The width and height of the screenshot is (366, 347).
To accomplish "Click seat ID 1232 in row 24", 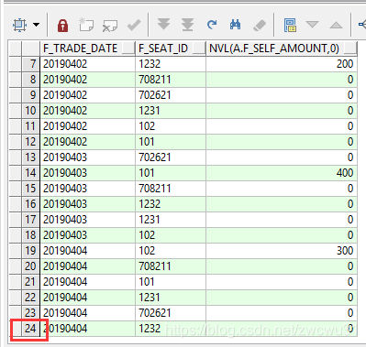I will coord(150,329).
